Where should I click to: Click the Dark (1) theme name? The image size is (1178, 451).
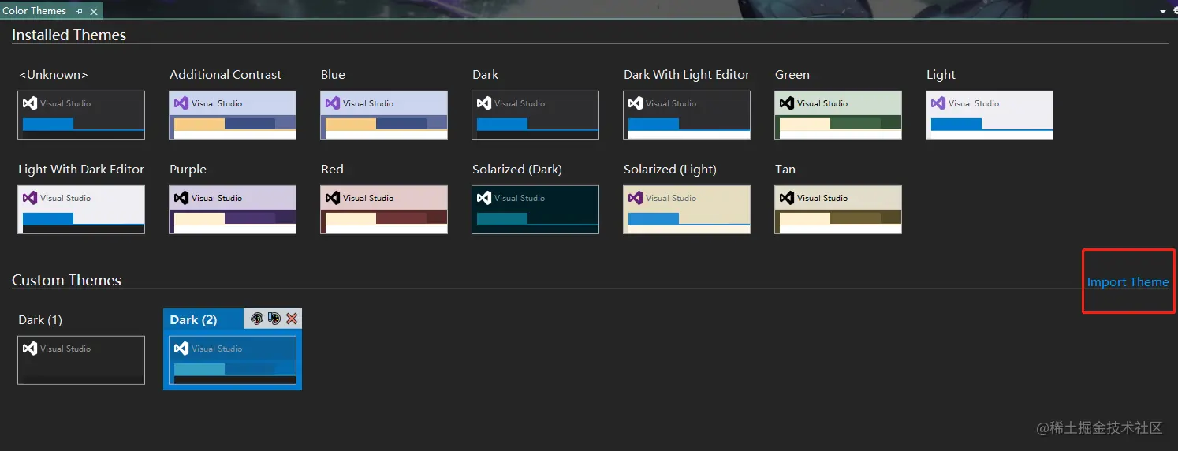point(40,320)
